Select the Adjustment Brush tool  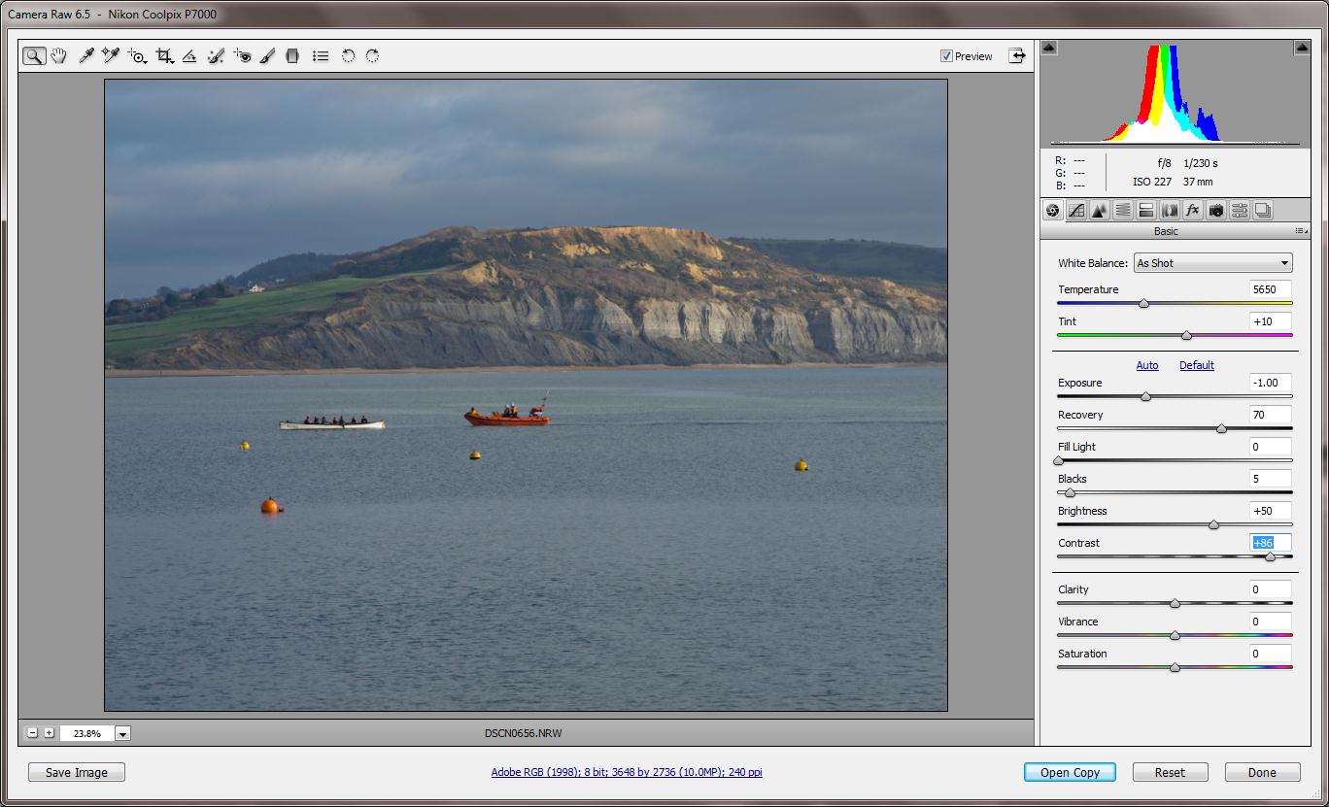point(267,56)
